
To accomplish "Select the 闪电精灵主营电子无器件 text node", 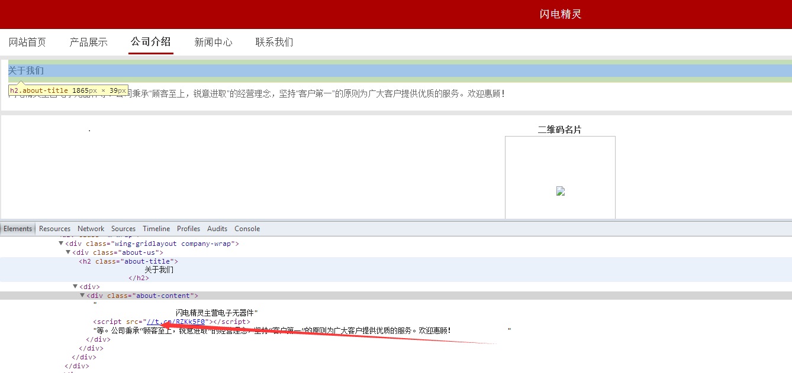I will point(215,313).
